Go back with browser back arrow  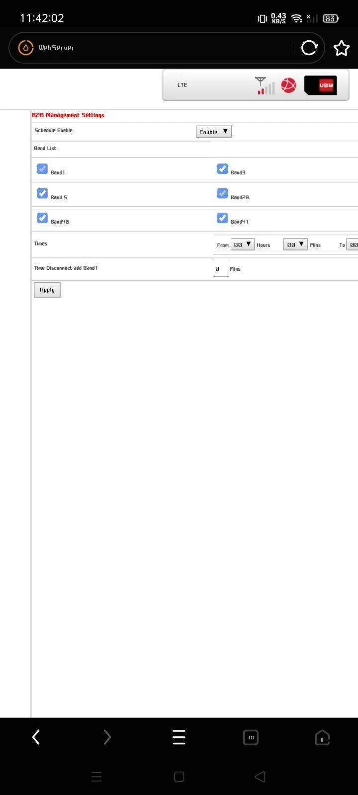[36, 737]
